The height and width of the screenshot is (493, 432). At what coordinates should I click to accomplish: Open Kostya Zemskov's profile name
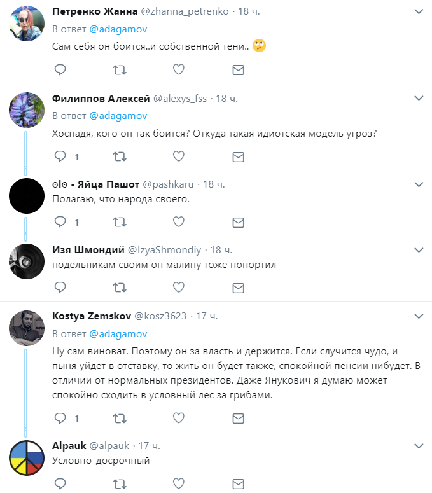pos(92,316)
